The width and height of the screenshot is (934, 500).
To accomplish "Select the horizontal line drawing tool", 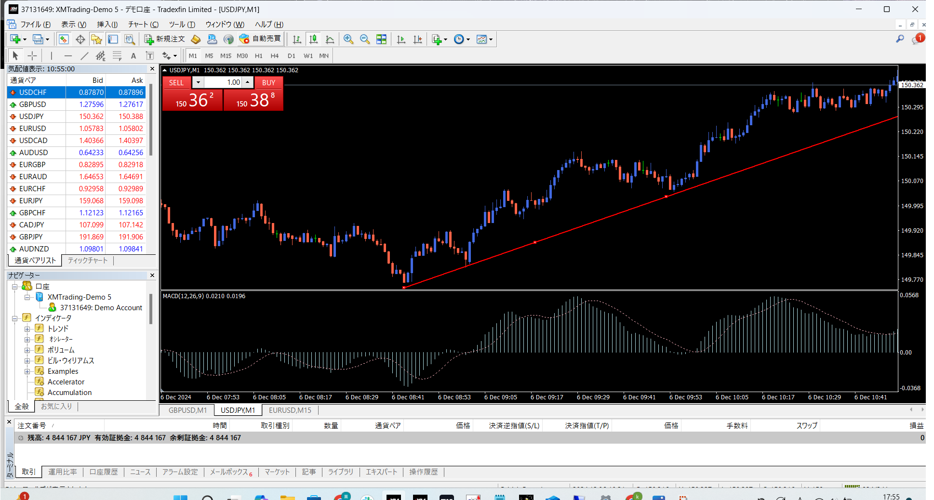I will point(68,56).
